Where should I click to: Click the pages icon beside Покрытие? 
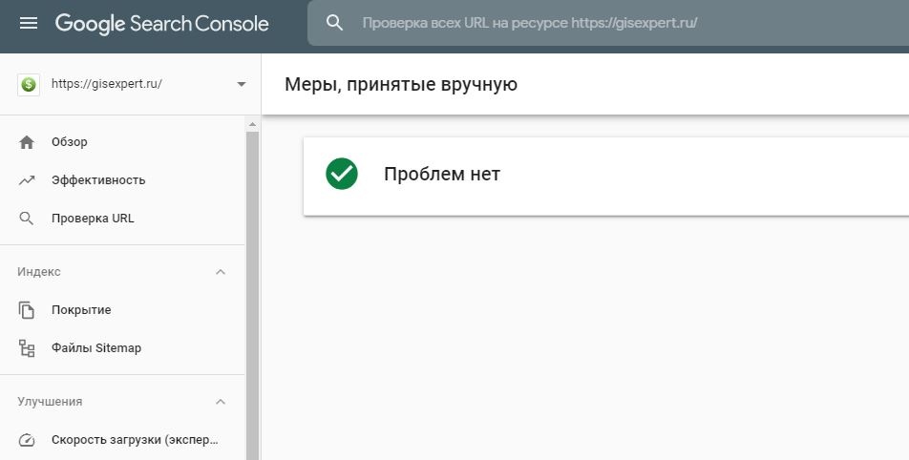[27, 310]
